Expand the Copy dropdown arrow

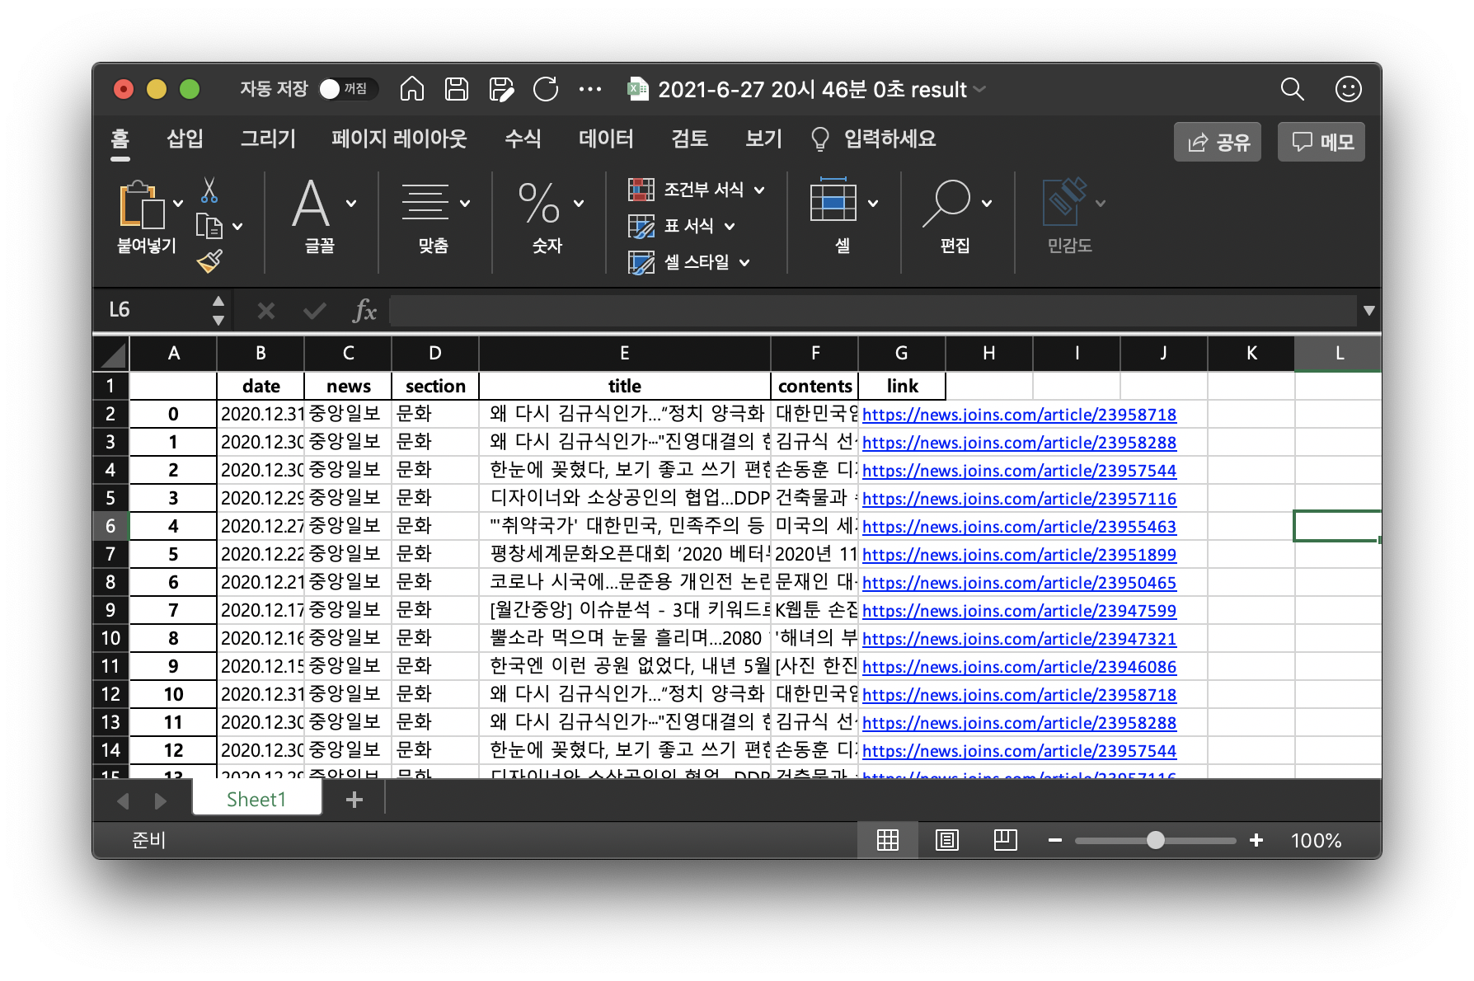point(237,226)
